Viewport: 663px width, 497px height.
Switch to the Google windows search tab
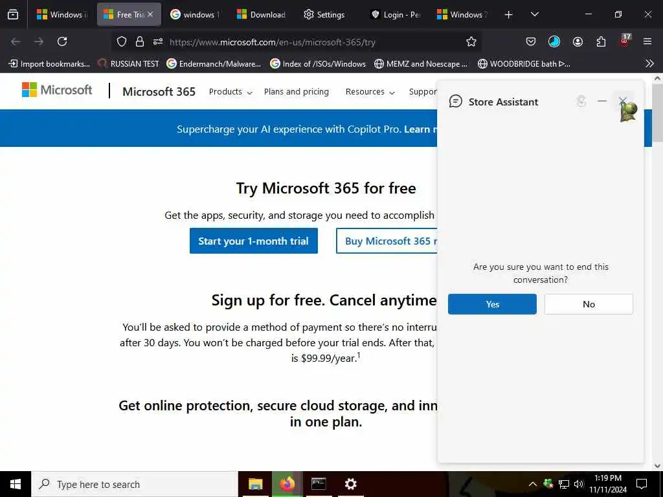[195, 14]
